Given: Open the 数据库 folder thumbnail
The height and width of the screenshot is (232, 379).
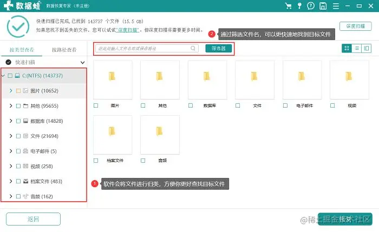Looking at the screenshot, I should (x=207, y=79).
